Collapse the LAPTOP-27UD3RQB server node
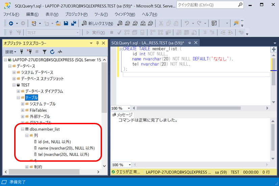 pyautogui.click(x=5, y=60)
